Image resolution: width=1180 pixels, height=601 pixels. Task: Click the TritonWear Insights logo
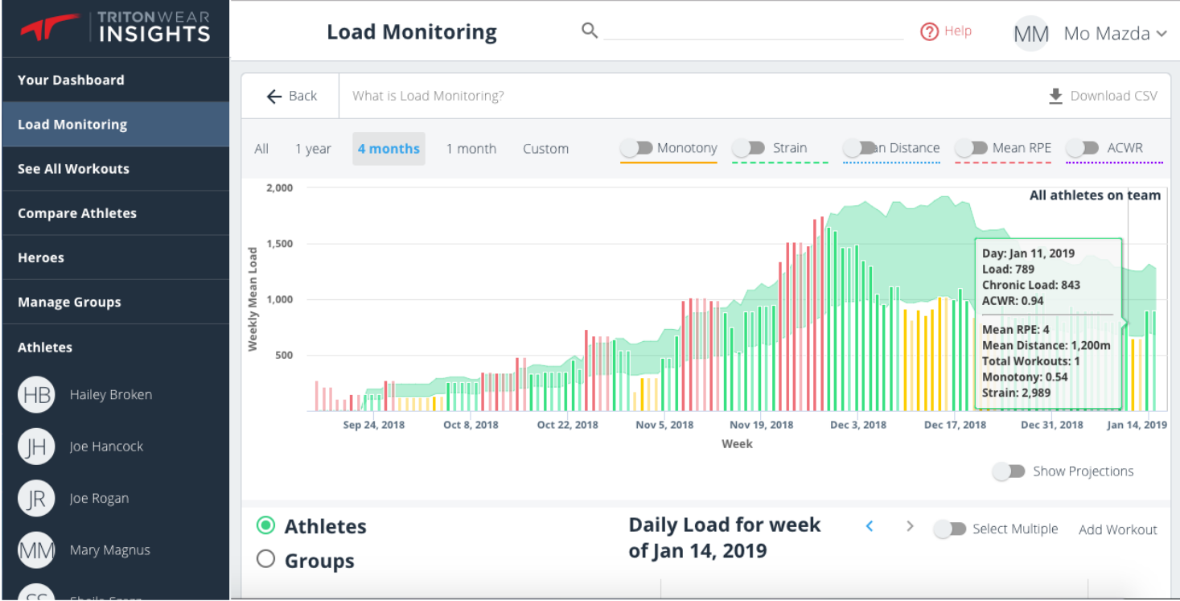[115, 27]
